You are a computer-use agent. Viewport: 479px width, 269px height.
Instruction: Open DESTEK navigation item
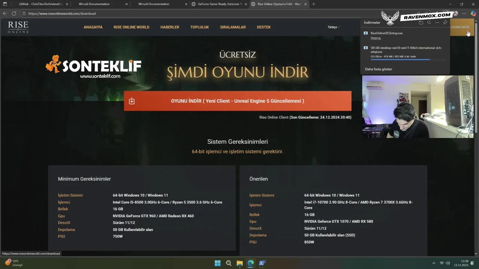[263, 27]
